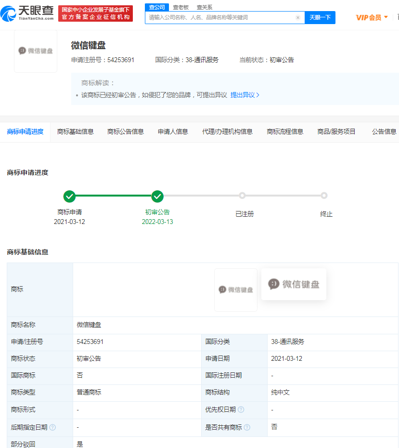
Task: Click the table cell 38-通讯服务
Action: [x=287, y=342]
